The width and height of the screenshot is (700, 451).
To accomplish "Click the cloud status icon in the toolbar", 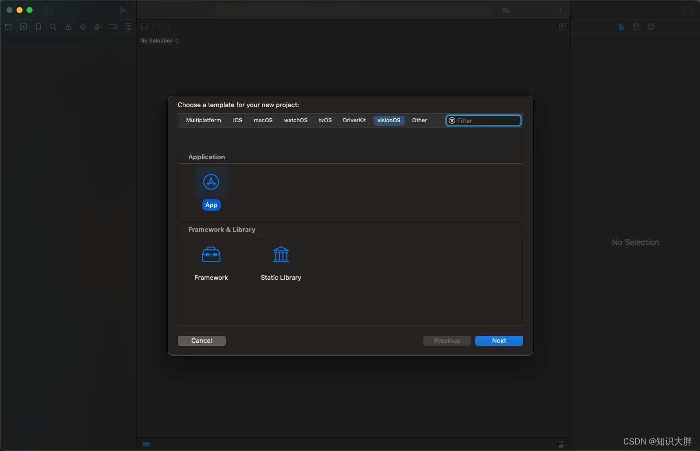I will pos(506,10).
